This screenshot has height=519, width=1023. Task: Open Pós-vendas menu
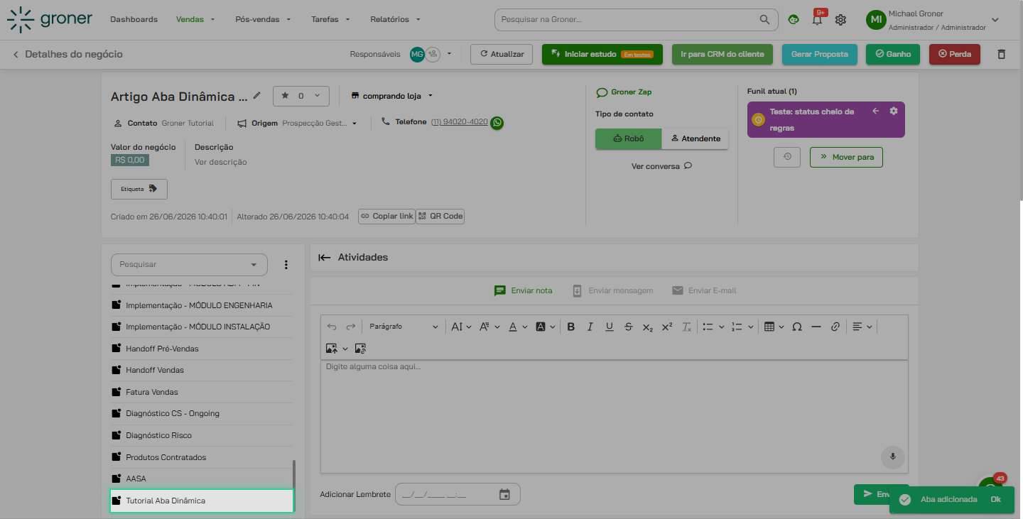[263, 19]
